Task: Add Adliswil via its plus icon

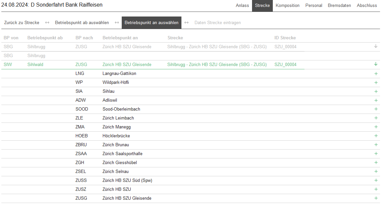Action: pos(376,100)
